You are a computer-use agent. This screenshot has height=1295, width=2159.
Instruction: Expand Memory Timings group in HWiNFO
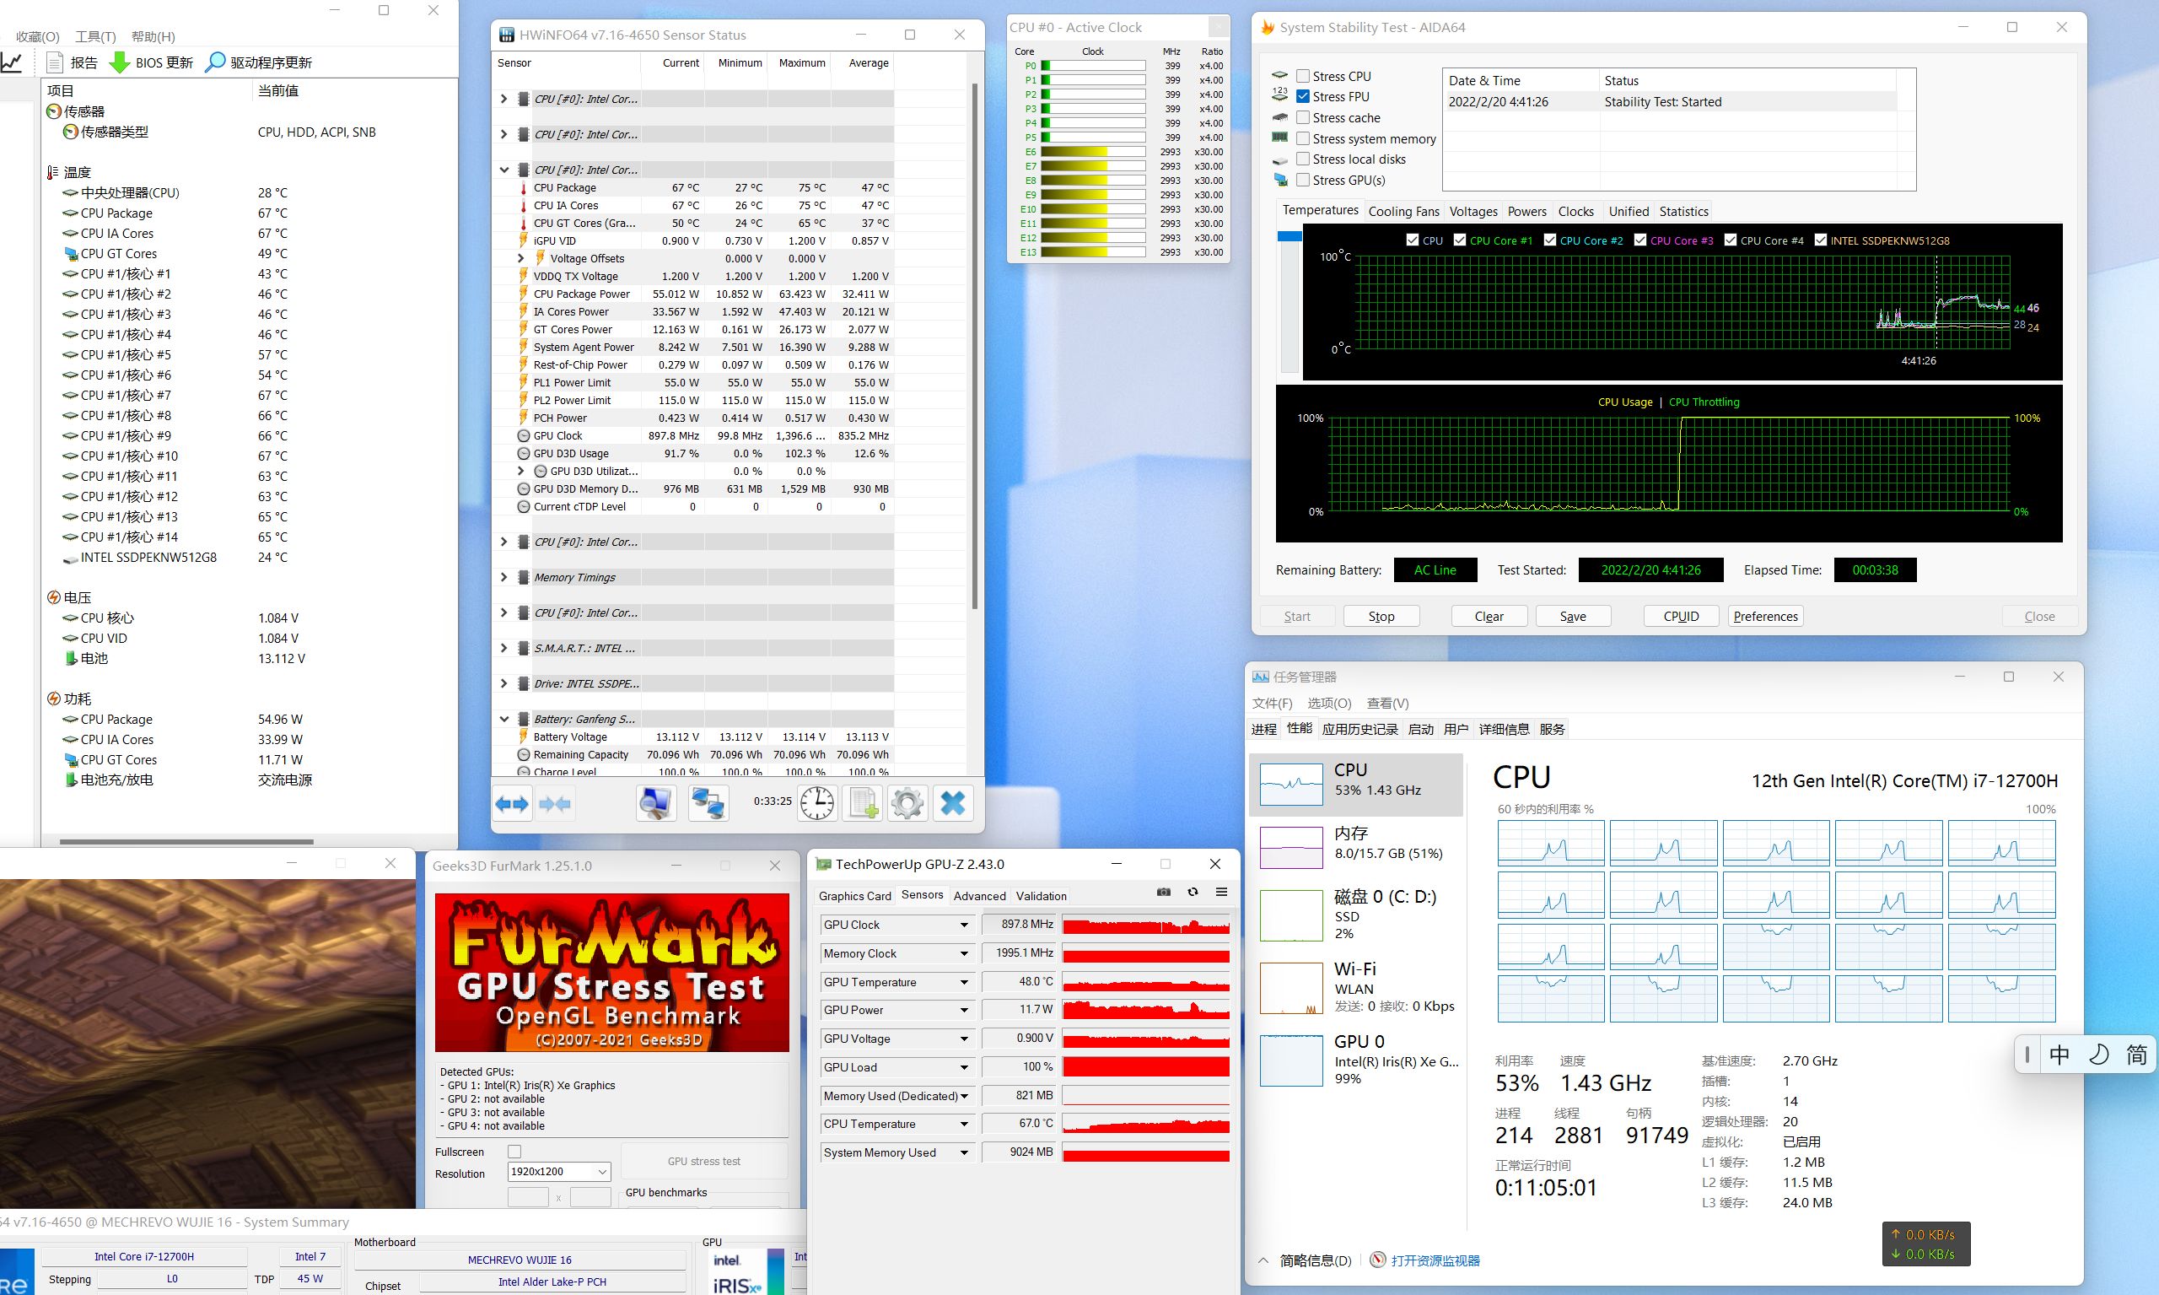503,577
